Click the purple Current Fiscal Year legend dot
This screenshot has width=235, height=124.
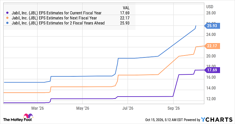click(x=7, y=13)
